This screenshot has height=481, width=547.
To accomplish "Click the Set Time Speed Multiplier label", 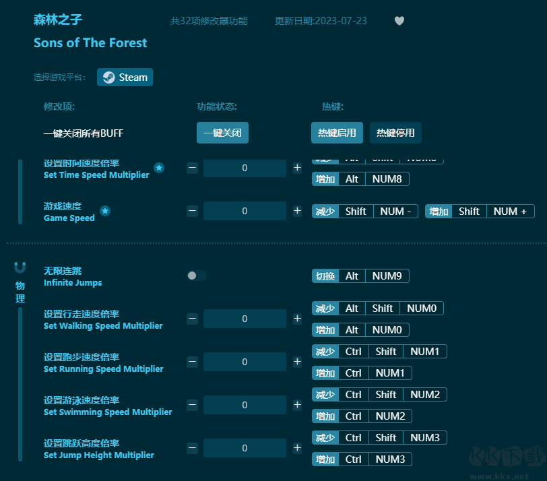I will point(96,175).
